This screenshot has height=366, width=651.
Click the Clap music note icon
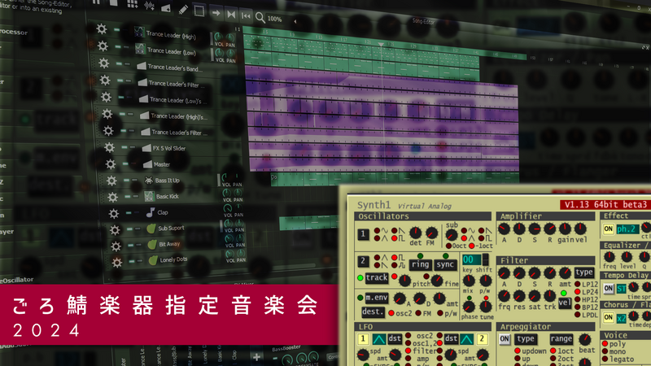(x=151, y=212)
